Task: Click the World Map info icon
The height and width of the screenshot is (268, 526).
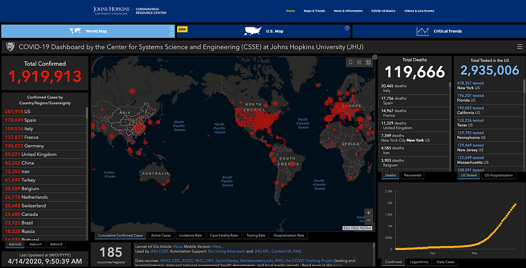Action: 171,34
